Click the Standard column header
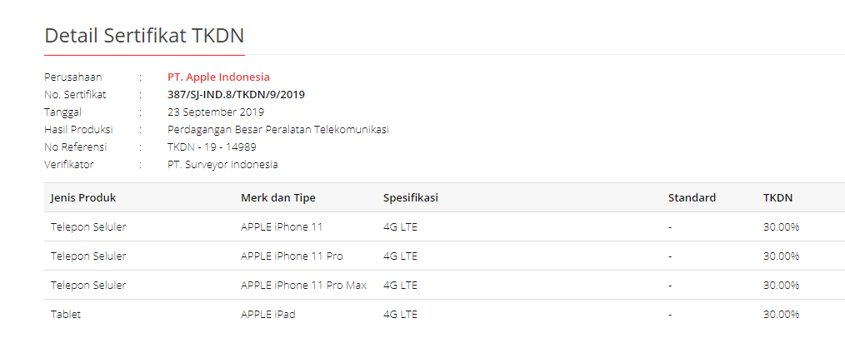 pyautogui.click(x=692, y=197)
